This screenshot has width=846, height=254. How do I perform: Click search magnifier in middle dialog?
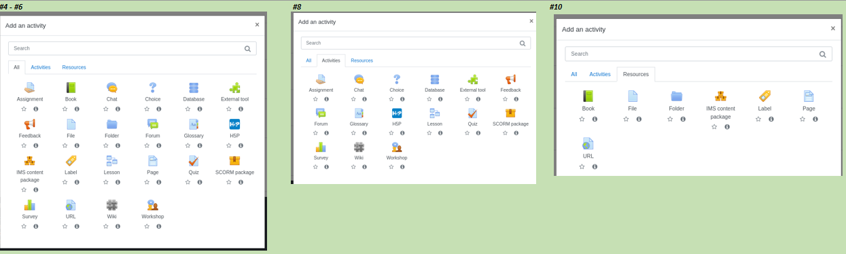(x=523, y=43)
